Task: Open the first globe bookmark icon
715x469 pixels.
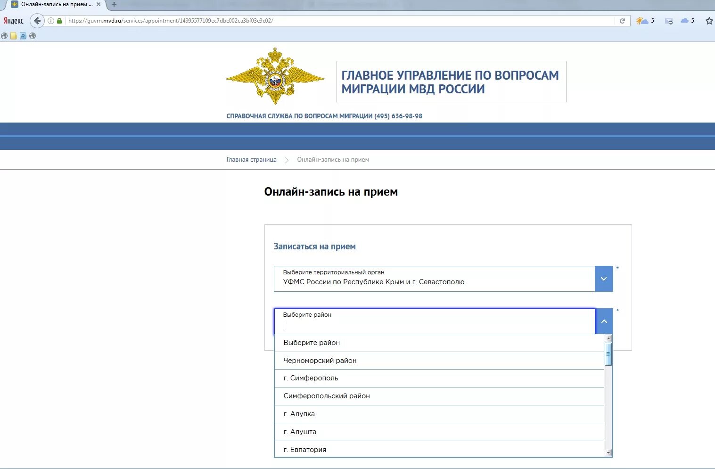Action: (4, 36)
